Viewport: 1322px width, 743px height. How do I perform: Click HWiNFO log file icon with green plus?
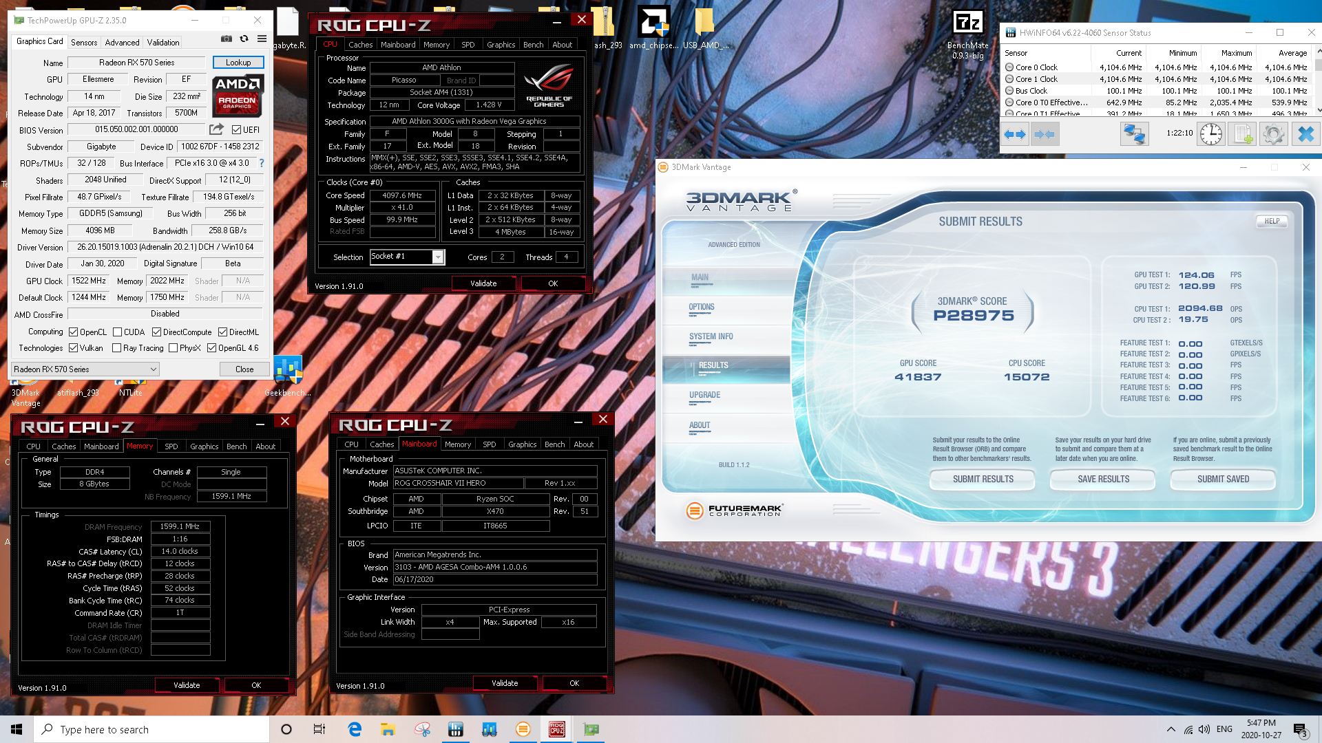(x=1243, y=134)
